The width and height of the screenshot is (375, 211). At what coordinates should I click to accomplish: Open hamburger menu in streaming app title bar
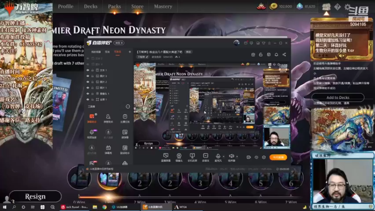point(269,43)
